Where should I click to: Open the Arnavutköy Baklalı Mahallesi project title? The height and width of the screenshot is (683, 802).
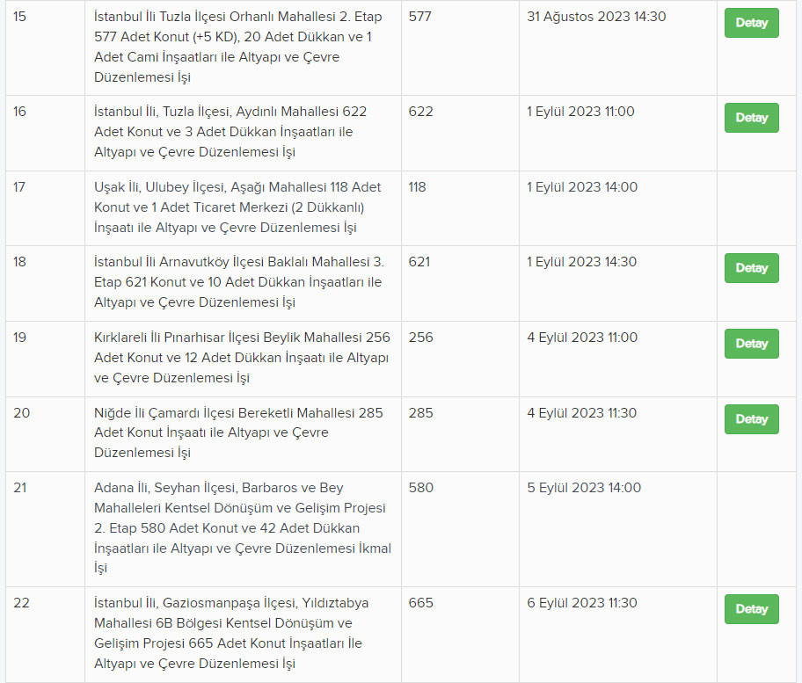[238, 282]
